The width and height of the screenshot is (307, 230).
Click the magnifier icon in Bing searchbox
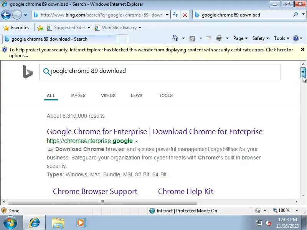[x=47, y=72]
